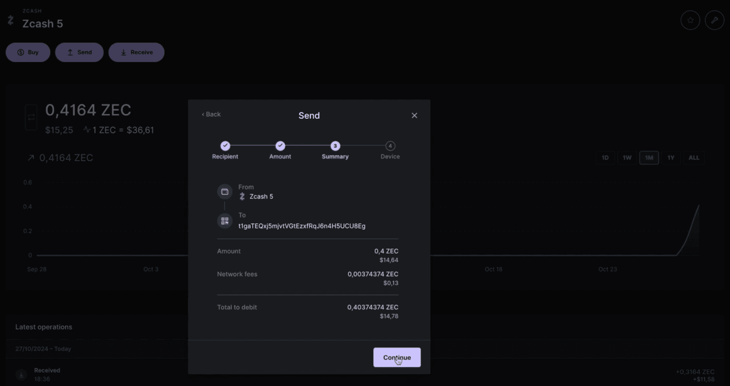Go back to the Amount step
The width and height of the screenshot is (730, 386).
[211, 114]
